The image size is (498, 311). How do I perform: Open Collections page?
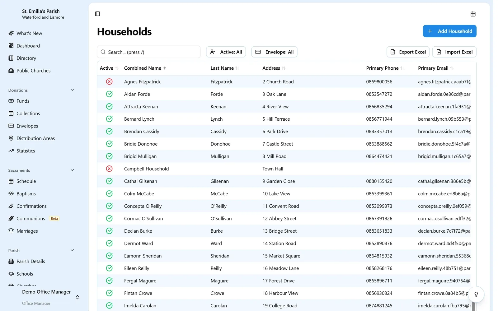pos(28,114)
